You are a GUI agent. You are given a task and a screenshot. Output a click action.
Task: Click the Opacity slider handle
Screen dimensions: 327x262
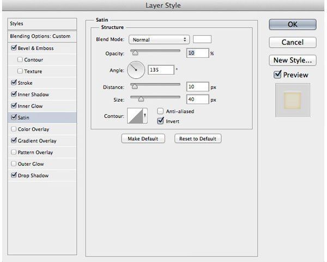coord(135,53)
